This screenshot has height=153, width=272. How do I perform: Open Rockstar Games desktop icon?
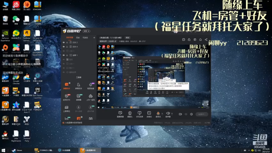tap(27, 36)
